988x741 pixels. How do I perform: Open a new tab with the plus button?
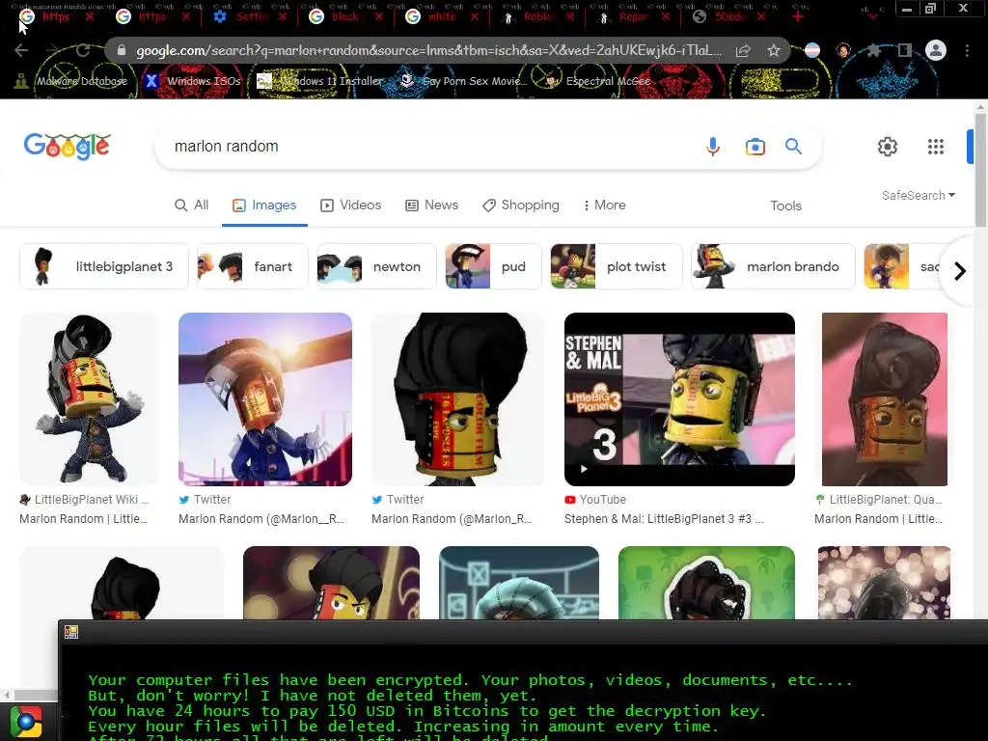798,17
